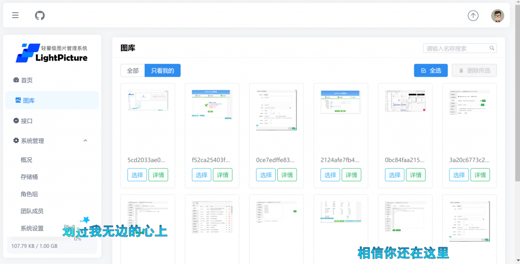Click 选择 for image 0ce7edffe83
This screenshot has width=520, height=264.
click(266, 175)
